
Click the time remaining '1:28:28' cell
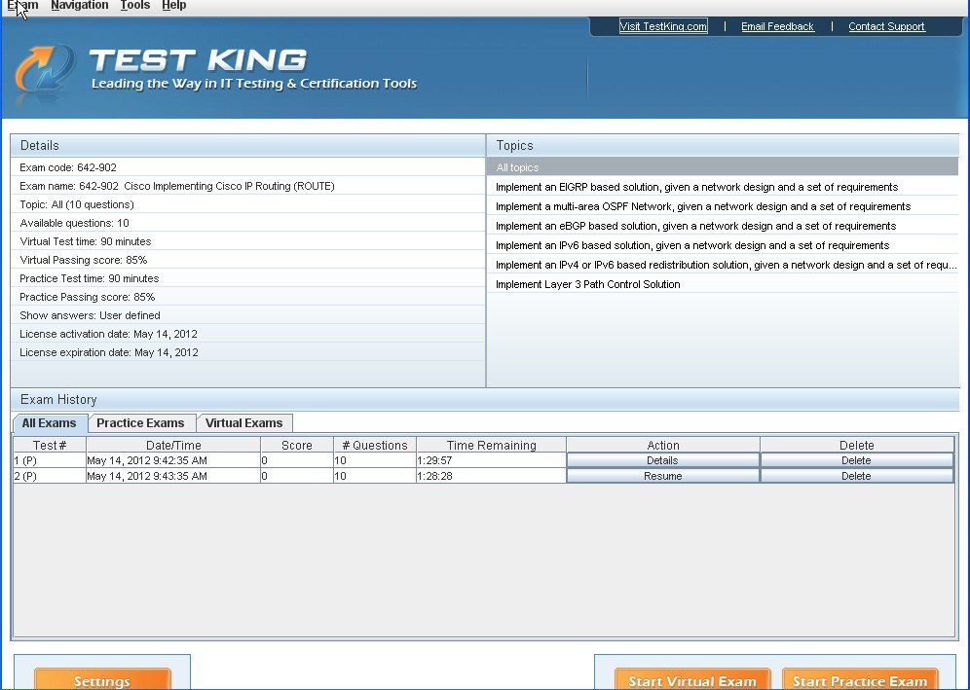(x=491, y=476)
